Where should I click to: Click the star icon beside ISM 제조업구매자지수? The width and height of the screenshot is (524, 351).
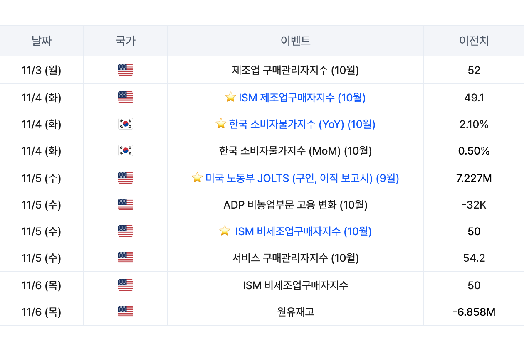coord(230,98)
